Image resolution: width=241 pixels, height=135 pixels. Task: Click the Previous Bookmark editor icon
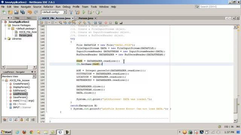80,23
